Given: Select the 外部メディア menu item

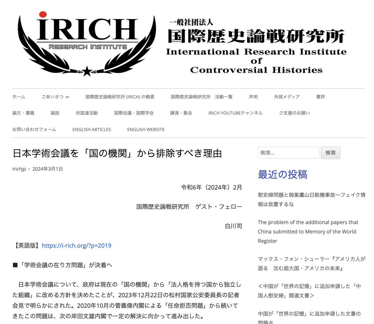Looking at the screenshot, I should click(287, 97).
